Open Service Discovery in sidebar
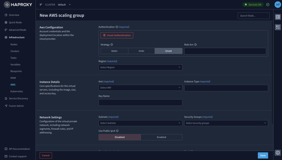Image resolution: width=282 pixels, height=160 pixels. (x=18, y=98)
